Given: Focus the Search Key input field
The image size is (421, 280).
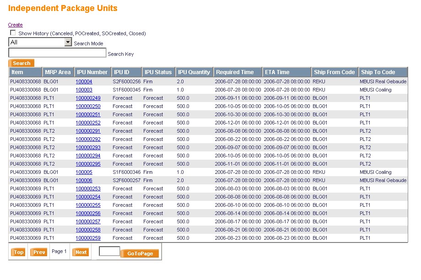Looking at the screenshot, I should click(57, 53).
